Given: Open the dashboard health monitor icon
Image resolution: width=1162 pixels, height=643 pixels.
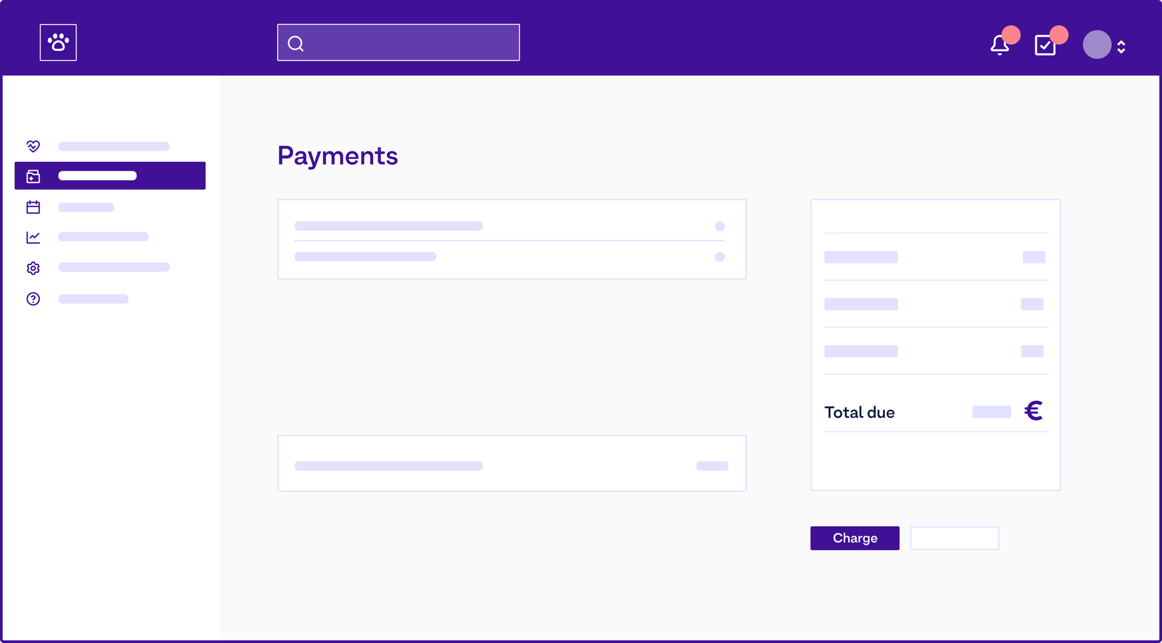Looking at the screenshot, I should tap(32, 146).
